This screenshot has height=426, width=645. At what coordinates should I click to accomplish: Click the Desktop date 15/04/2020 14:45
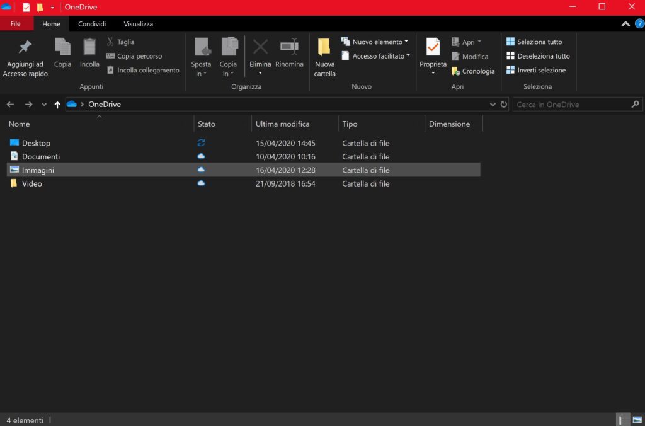click(285, 143)
